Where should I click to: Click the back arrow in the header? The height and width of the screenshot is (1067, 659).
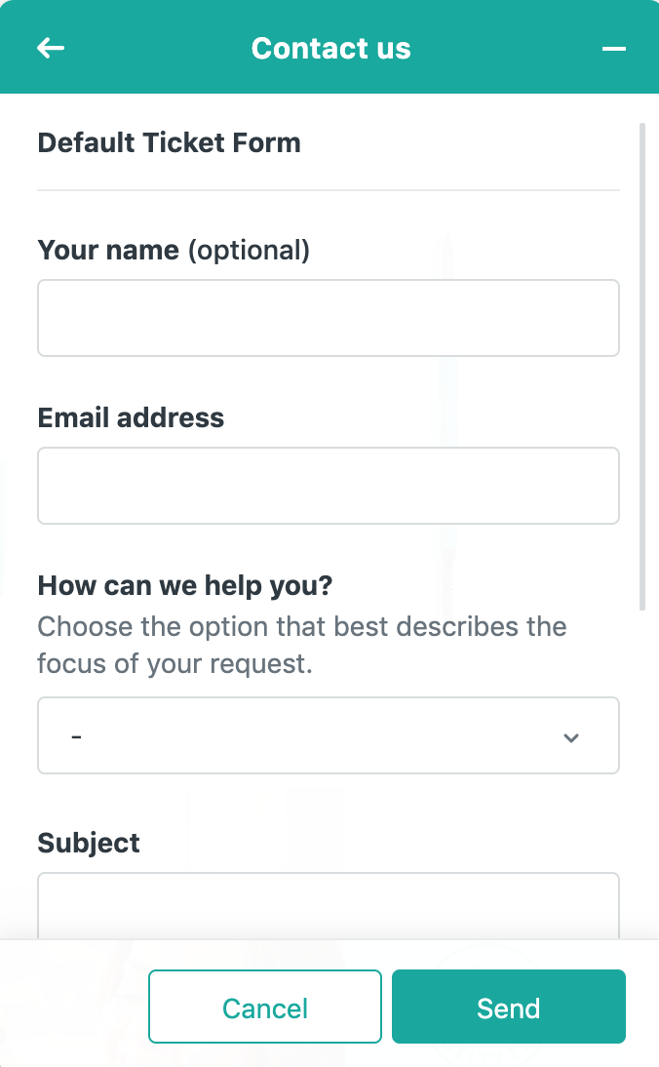tap(51, 48)
